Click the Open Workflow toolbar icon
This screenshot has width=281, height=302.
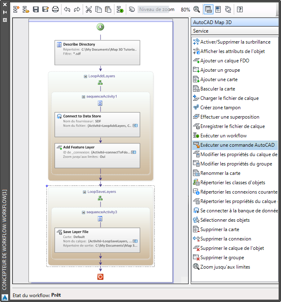pos(26,9)
